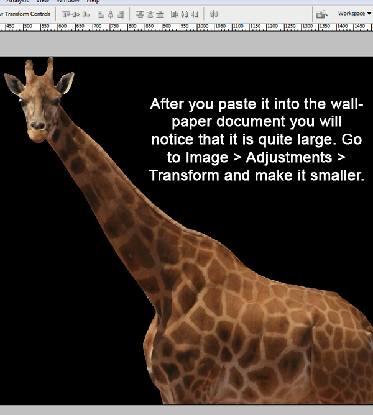Click the Align Right Edges icon

(x=121, y=14)
